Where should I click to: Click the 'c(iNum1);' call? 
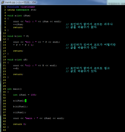[19, 112]
